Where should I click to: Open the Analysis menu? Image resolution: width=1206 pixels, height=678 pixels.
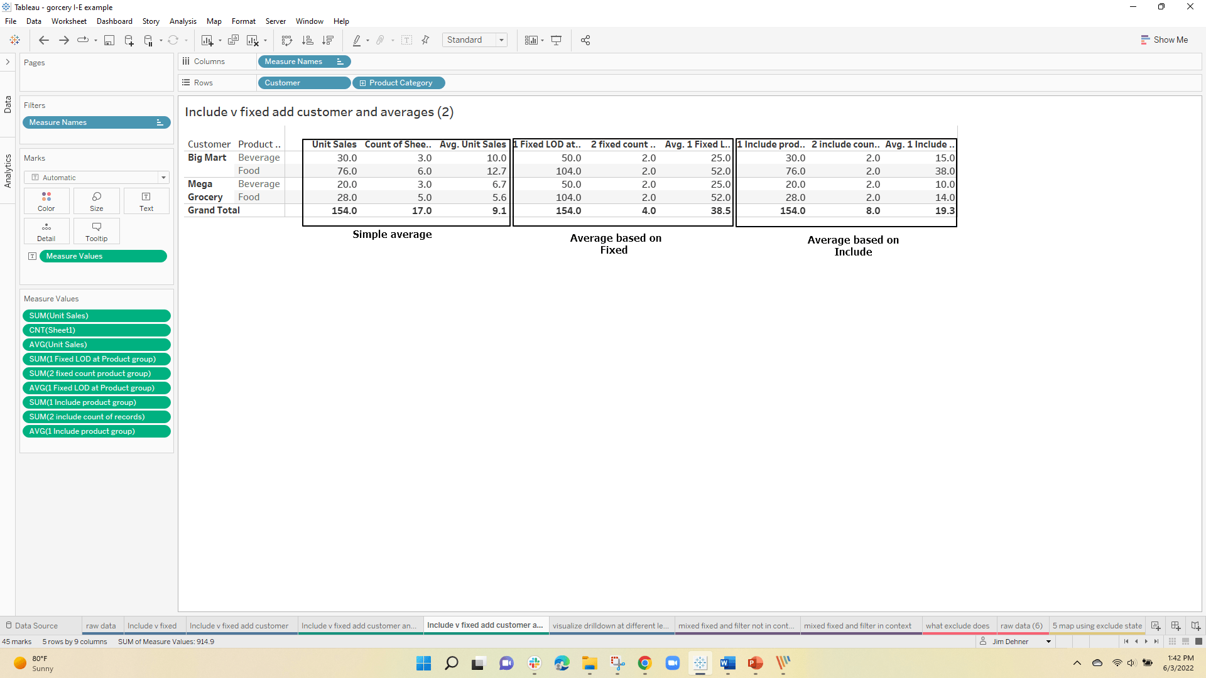[x=183, y=21]
